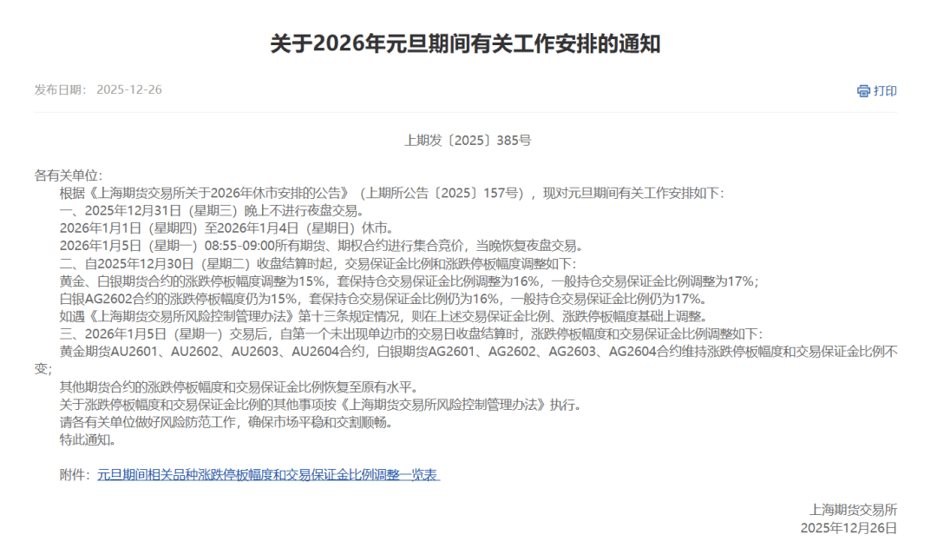Image resolution: width=937 pixels, height=548 pixels.
Task: Click the 上海期货交易所 signature
Action: tap(854, 510)
